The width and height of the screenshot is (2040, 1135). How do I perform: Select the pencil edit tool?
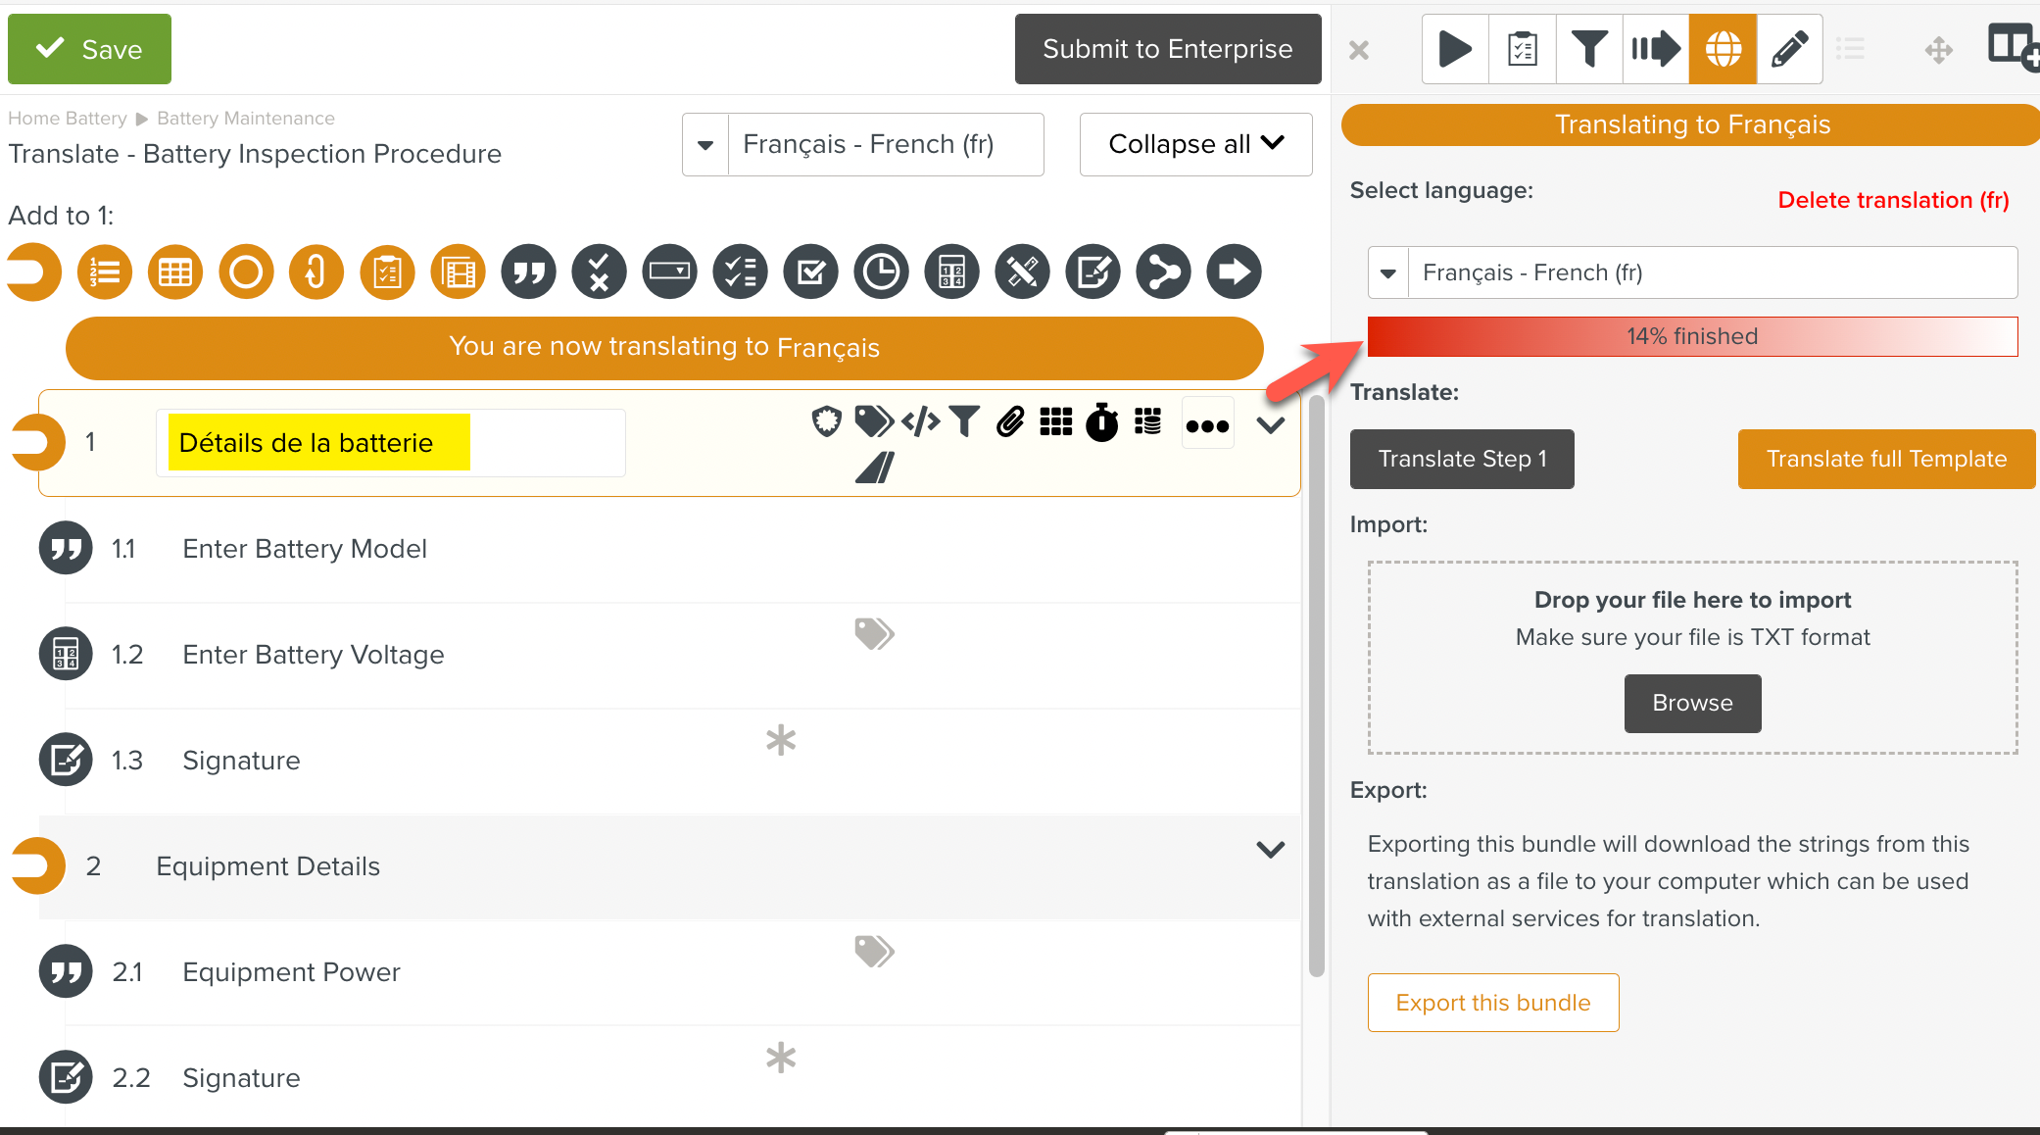point(1789,49)
